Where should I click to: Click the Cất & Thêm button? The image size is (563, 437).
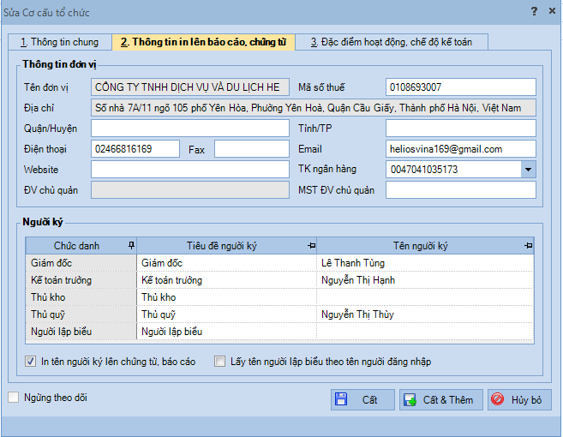[441, 399]
